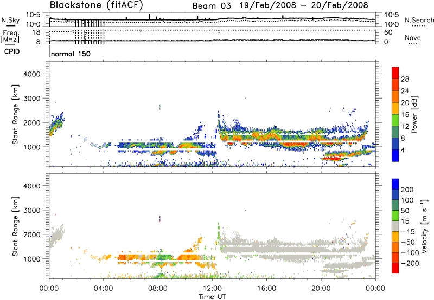Click the '-15' label on the Velocity colorbar
This screenshot has height=300, width=434.
[x=407, y=231]
